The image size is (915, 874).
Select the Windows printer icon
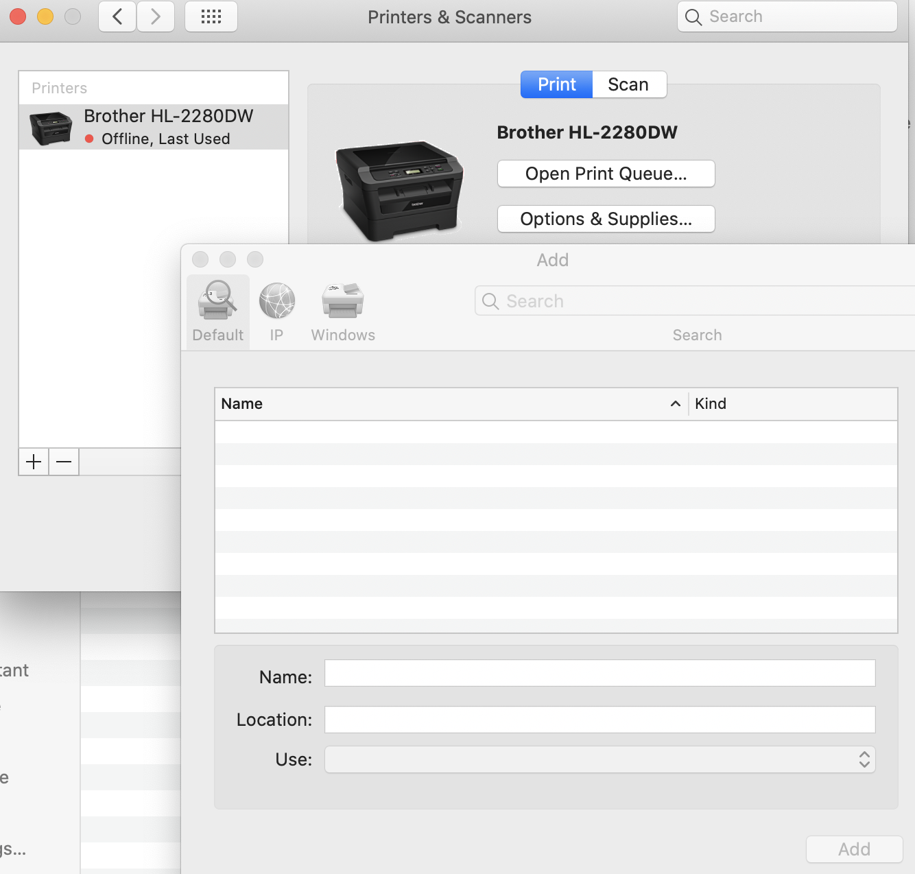pos(343,302)
